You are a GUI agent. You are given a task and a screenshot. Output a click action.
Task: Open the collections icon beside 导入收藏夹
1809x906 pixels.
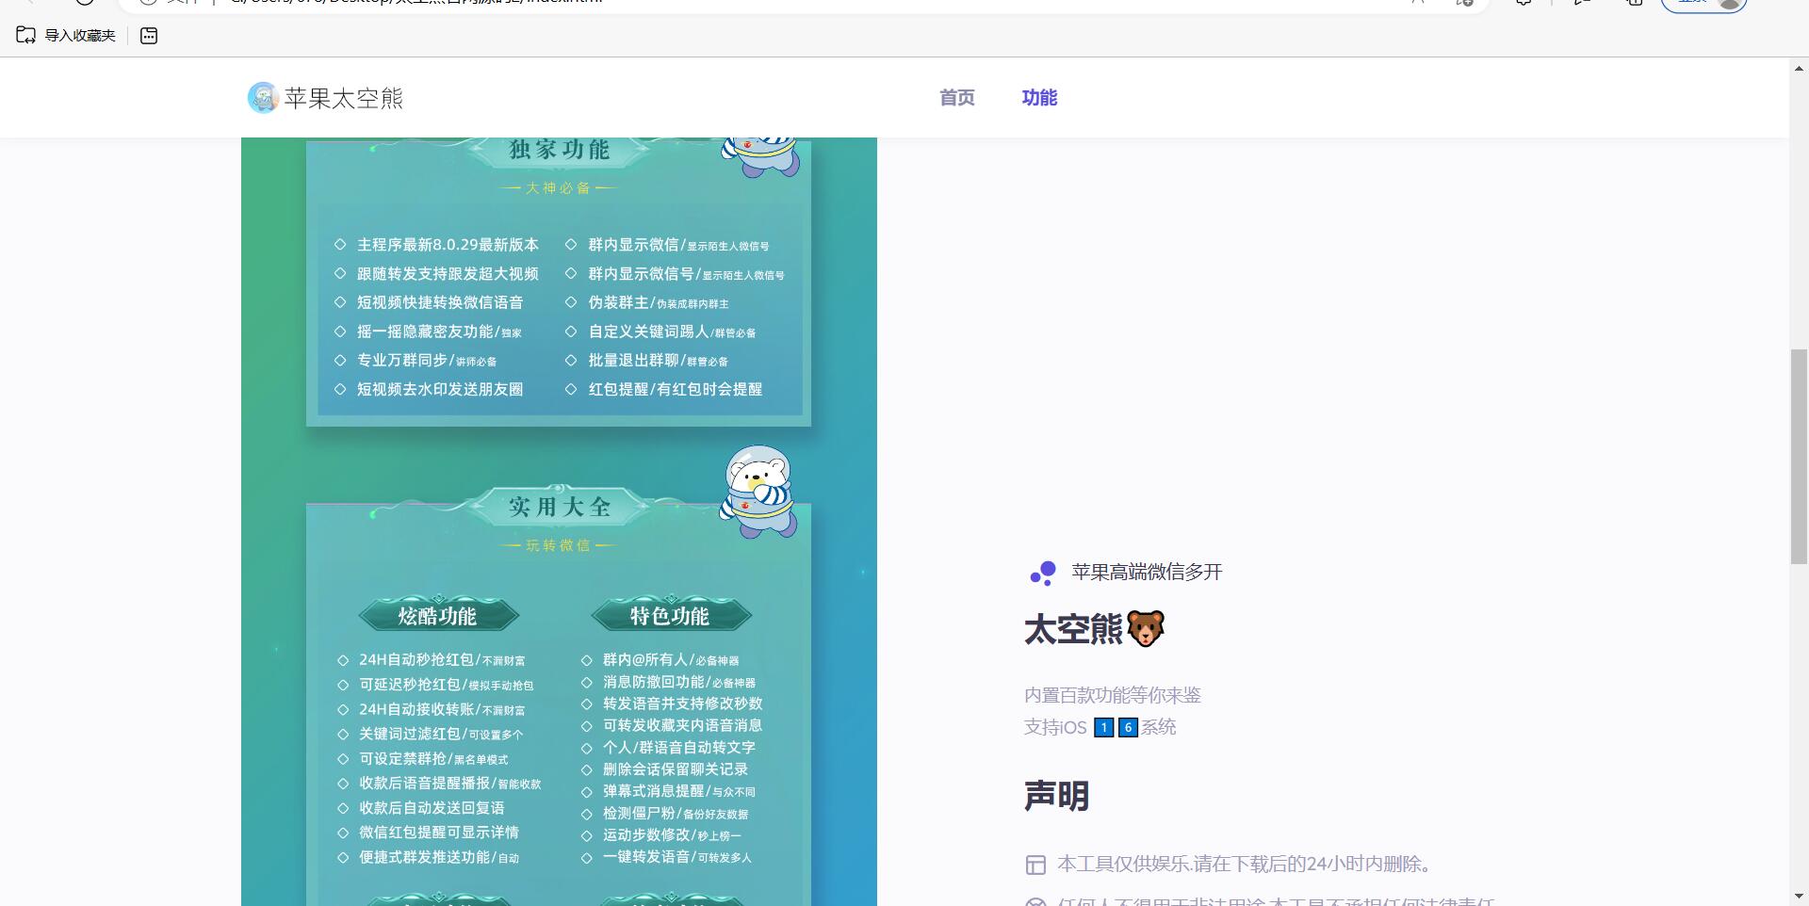tap(148, 36)
